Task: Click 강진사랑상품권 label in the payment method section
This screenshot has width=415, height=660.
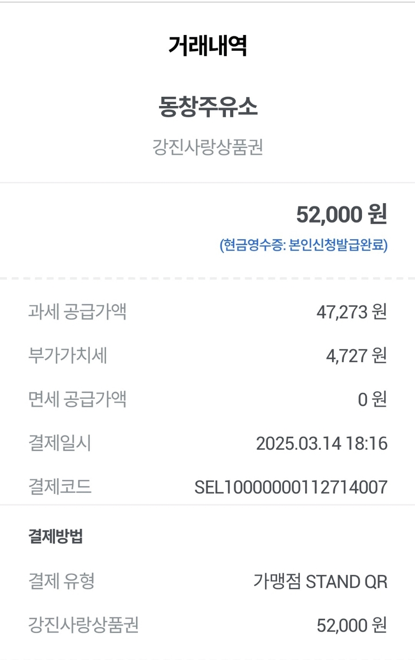Action: click(x=83, y=625)
